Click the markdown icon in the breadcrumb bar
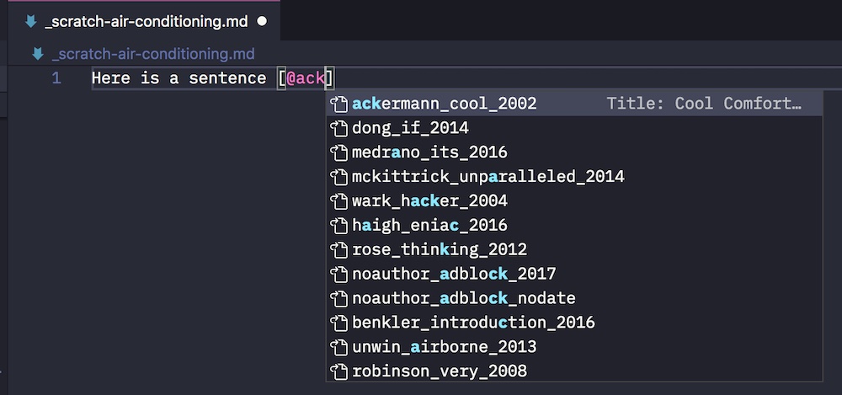 tap(38, 54)
